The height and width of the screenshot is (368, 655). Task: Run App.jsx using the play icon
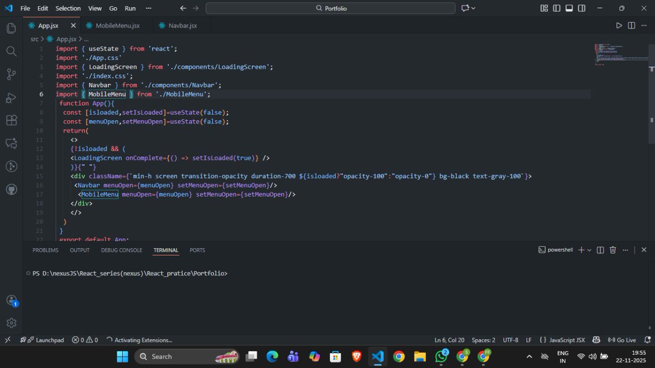pyautogui.click(x=619, y=25)
